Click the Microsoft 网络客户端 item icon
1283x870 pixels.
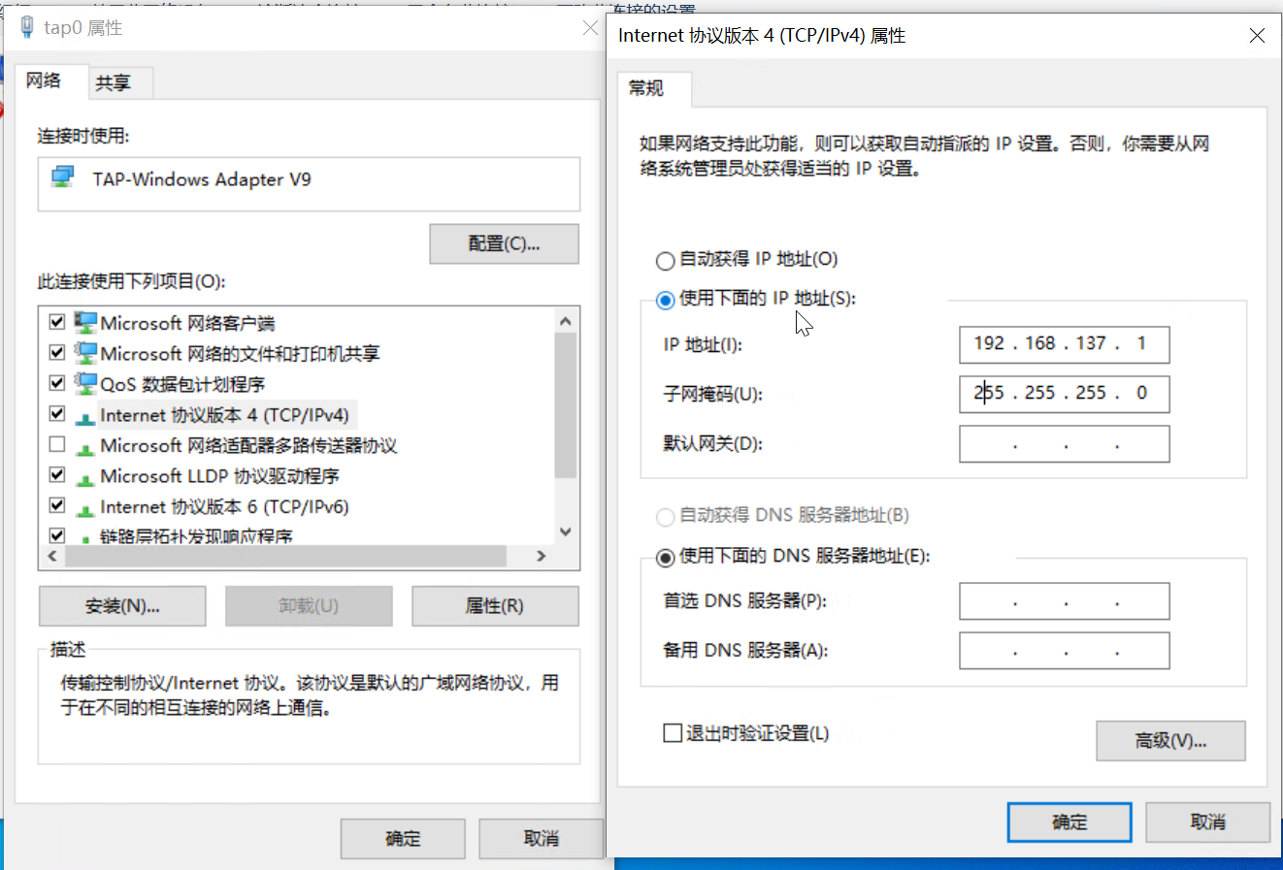pos(85,323)
